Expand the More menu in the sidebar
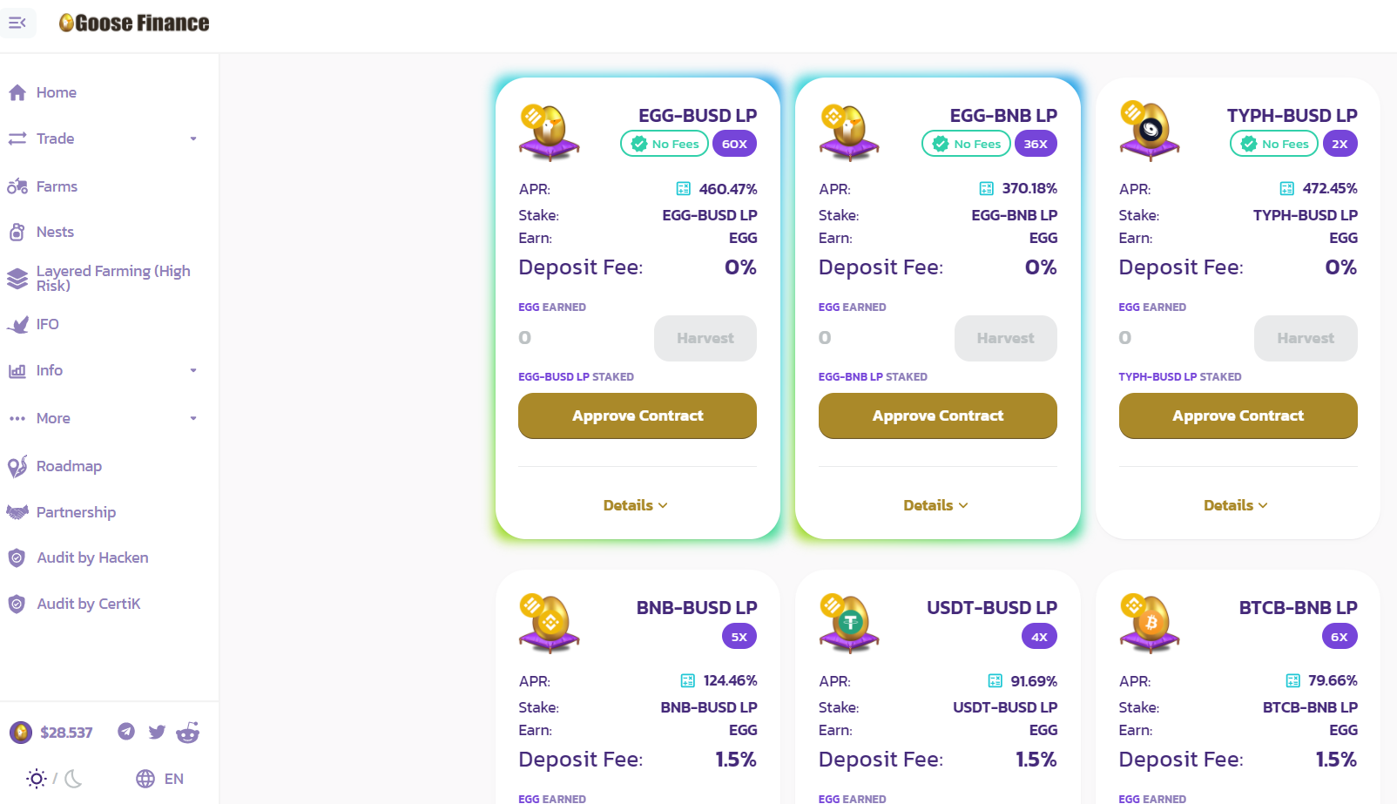The width and height of the screenshot is (1397, 804). pos(193,418)
